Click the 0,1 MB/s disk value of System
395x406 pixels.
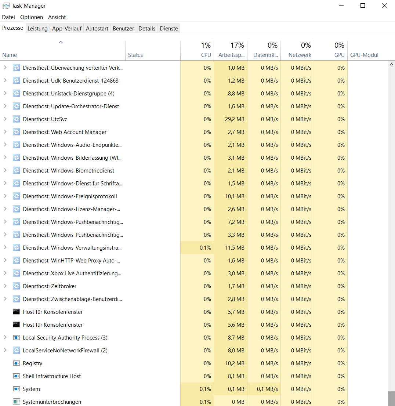(x=267, y=389)
